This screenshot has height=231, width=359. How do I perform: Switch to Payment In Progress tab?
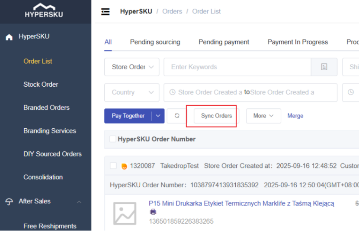pyautogui.click(x=298, y=42)
